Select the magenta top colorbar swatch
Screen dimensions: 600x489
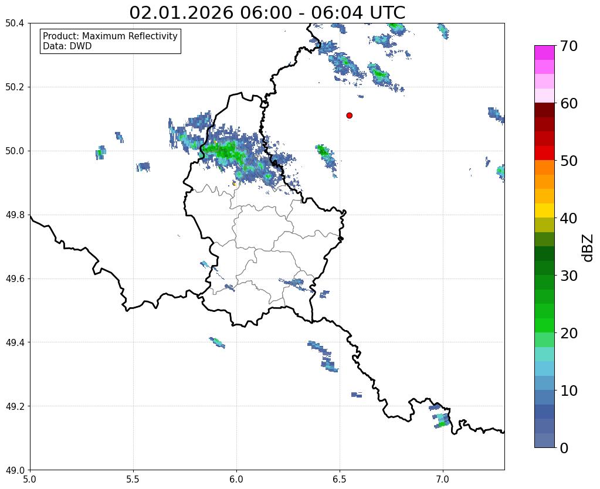[x=544, y=53]
